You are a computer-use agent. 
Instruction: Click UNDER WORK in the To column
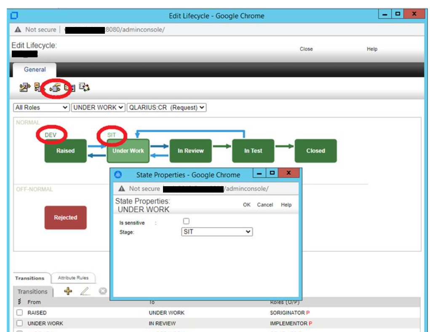167,313
